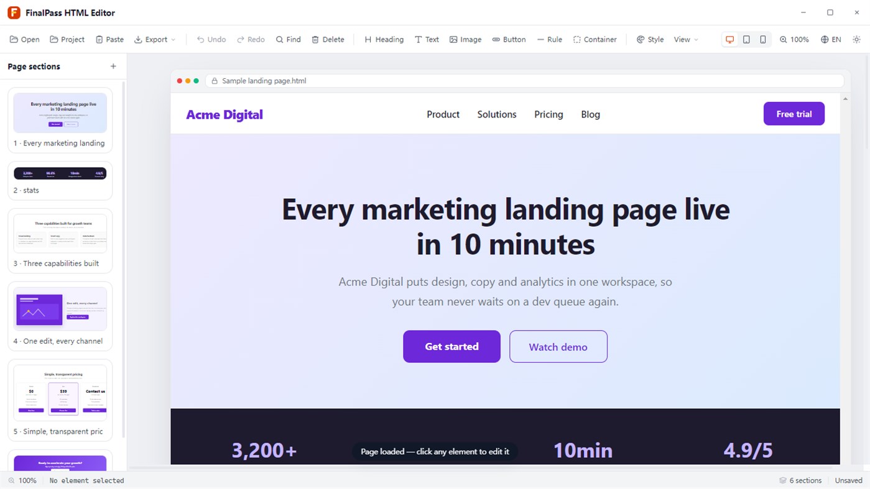870x489 pixels.
Task: Select the 'One edit, every channel' section
Action: pyautogui.click(x=60, y=316)
